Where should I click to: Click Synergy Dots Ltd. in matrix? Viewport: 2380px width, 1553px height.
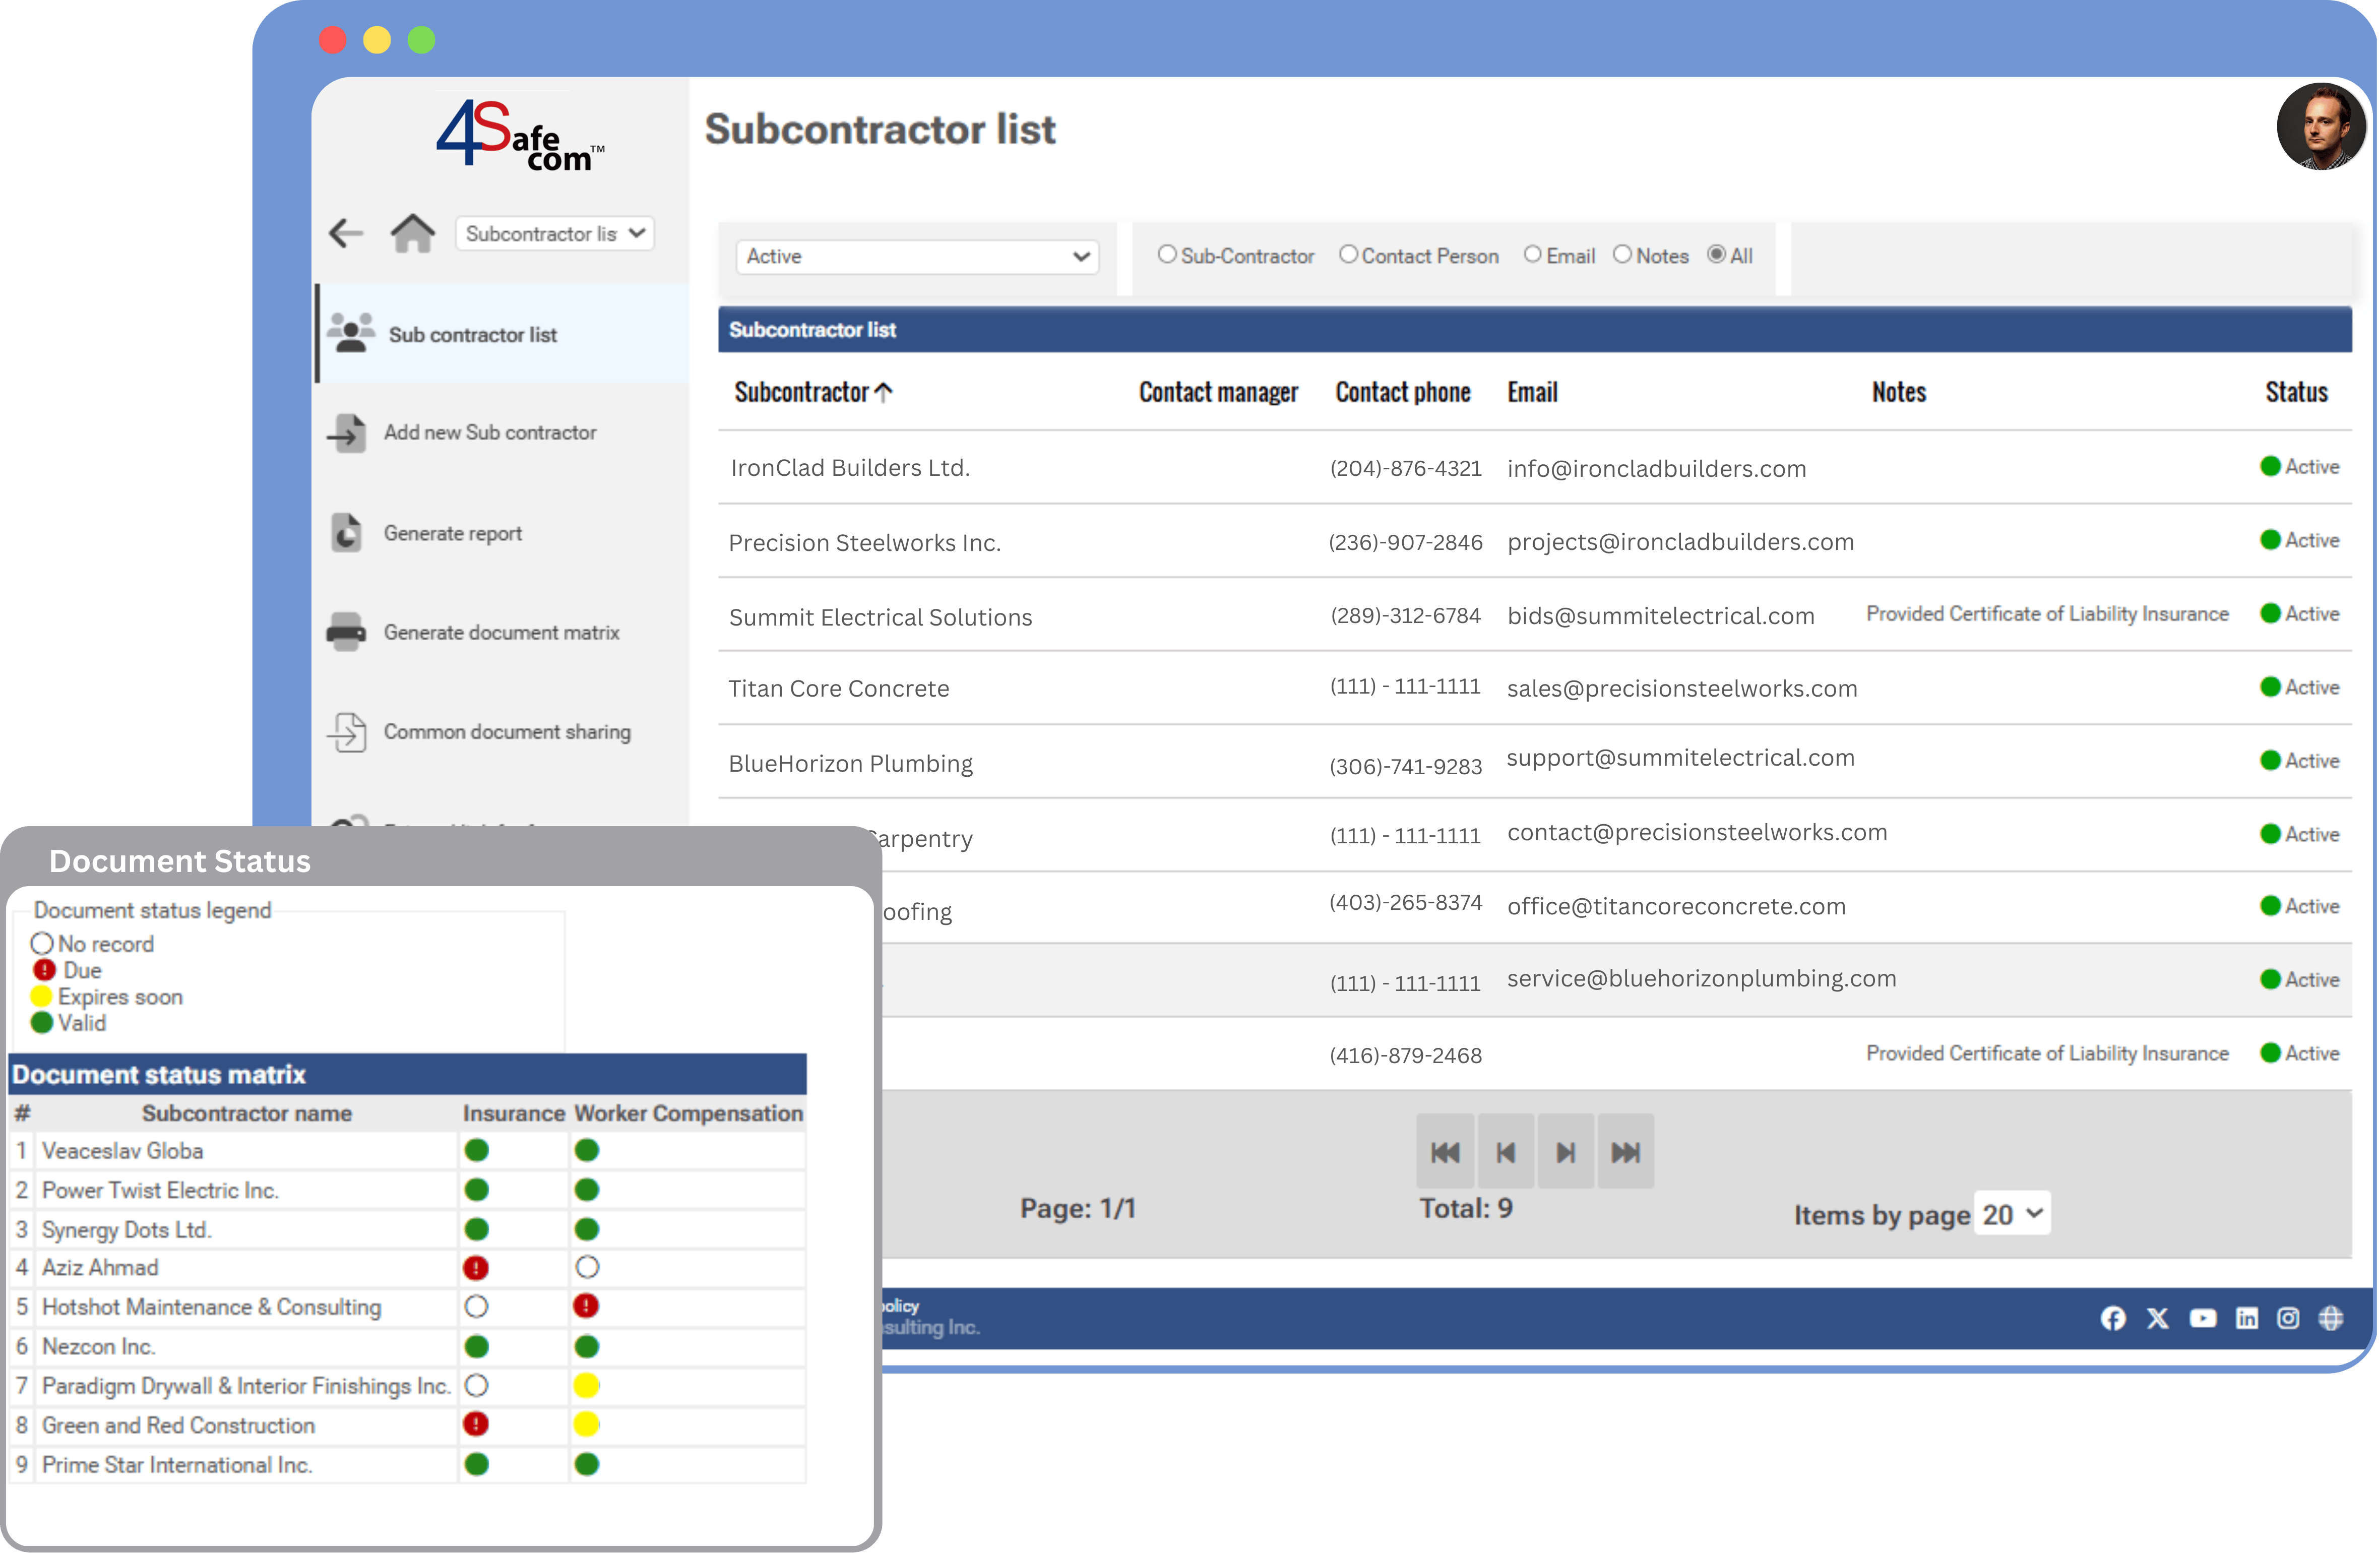tap(127, 1229)
